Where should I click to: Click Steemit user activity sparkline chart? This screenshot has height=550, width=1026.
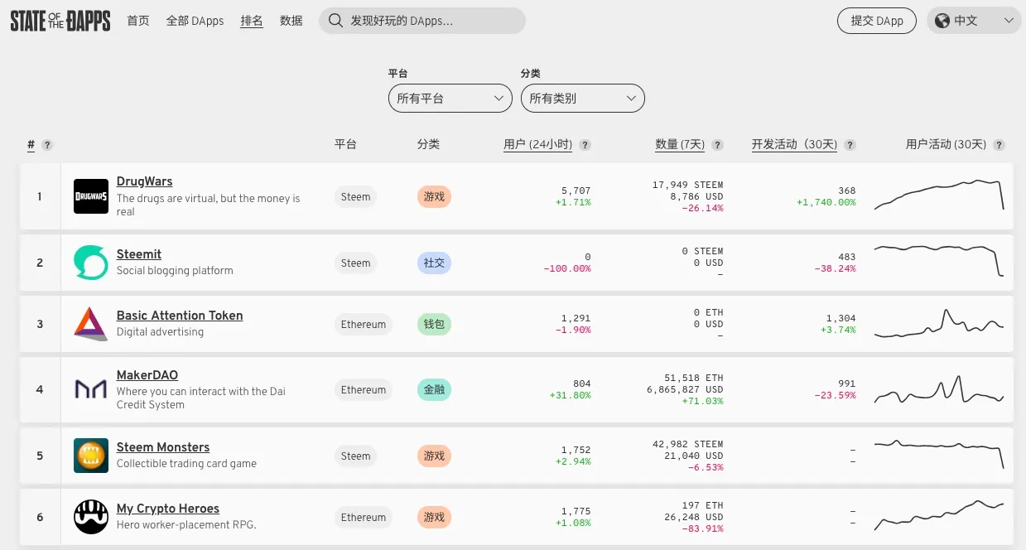tap(939, 260)
